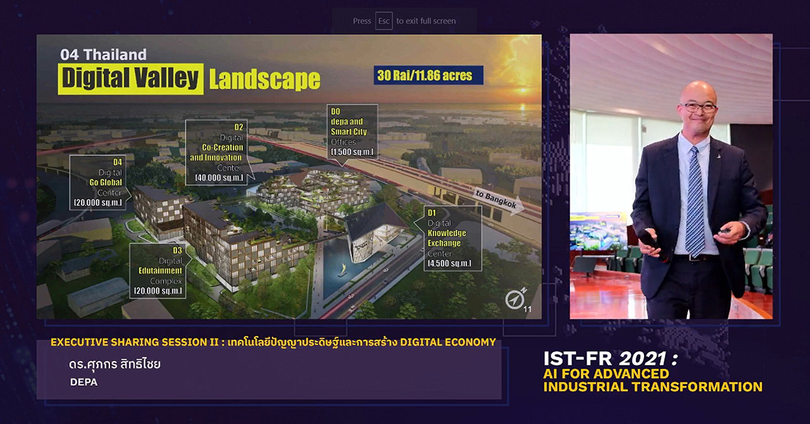The image size is (810, 424).
Task: Select the D4 Digital Go Global Center label
Action: point(99,182)
